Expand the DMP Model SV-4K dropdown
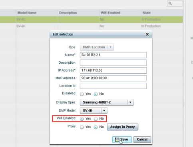 point(94,110)
